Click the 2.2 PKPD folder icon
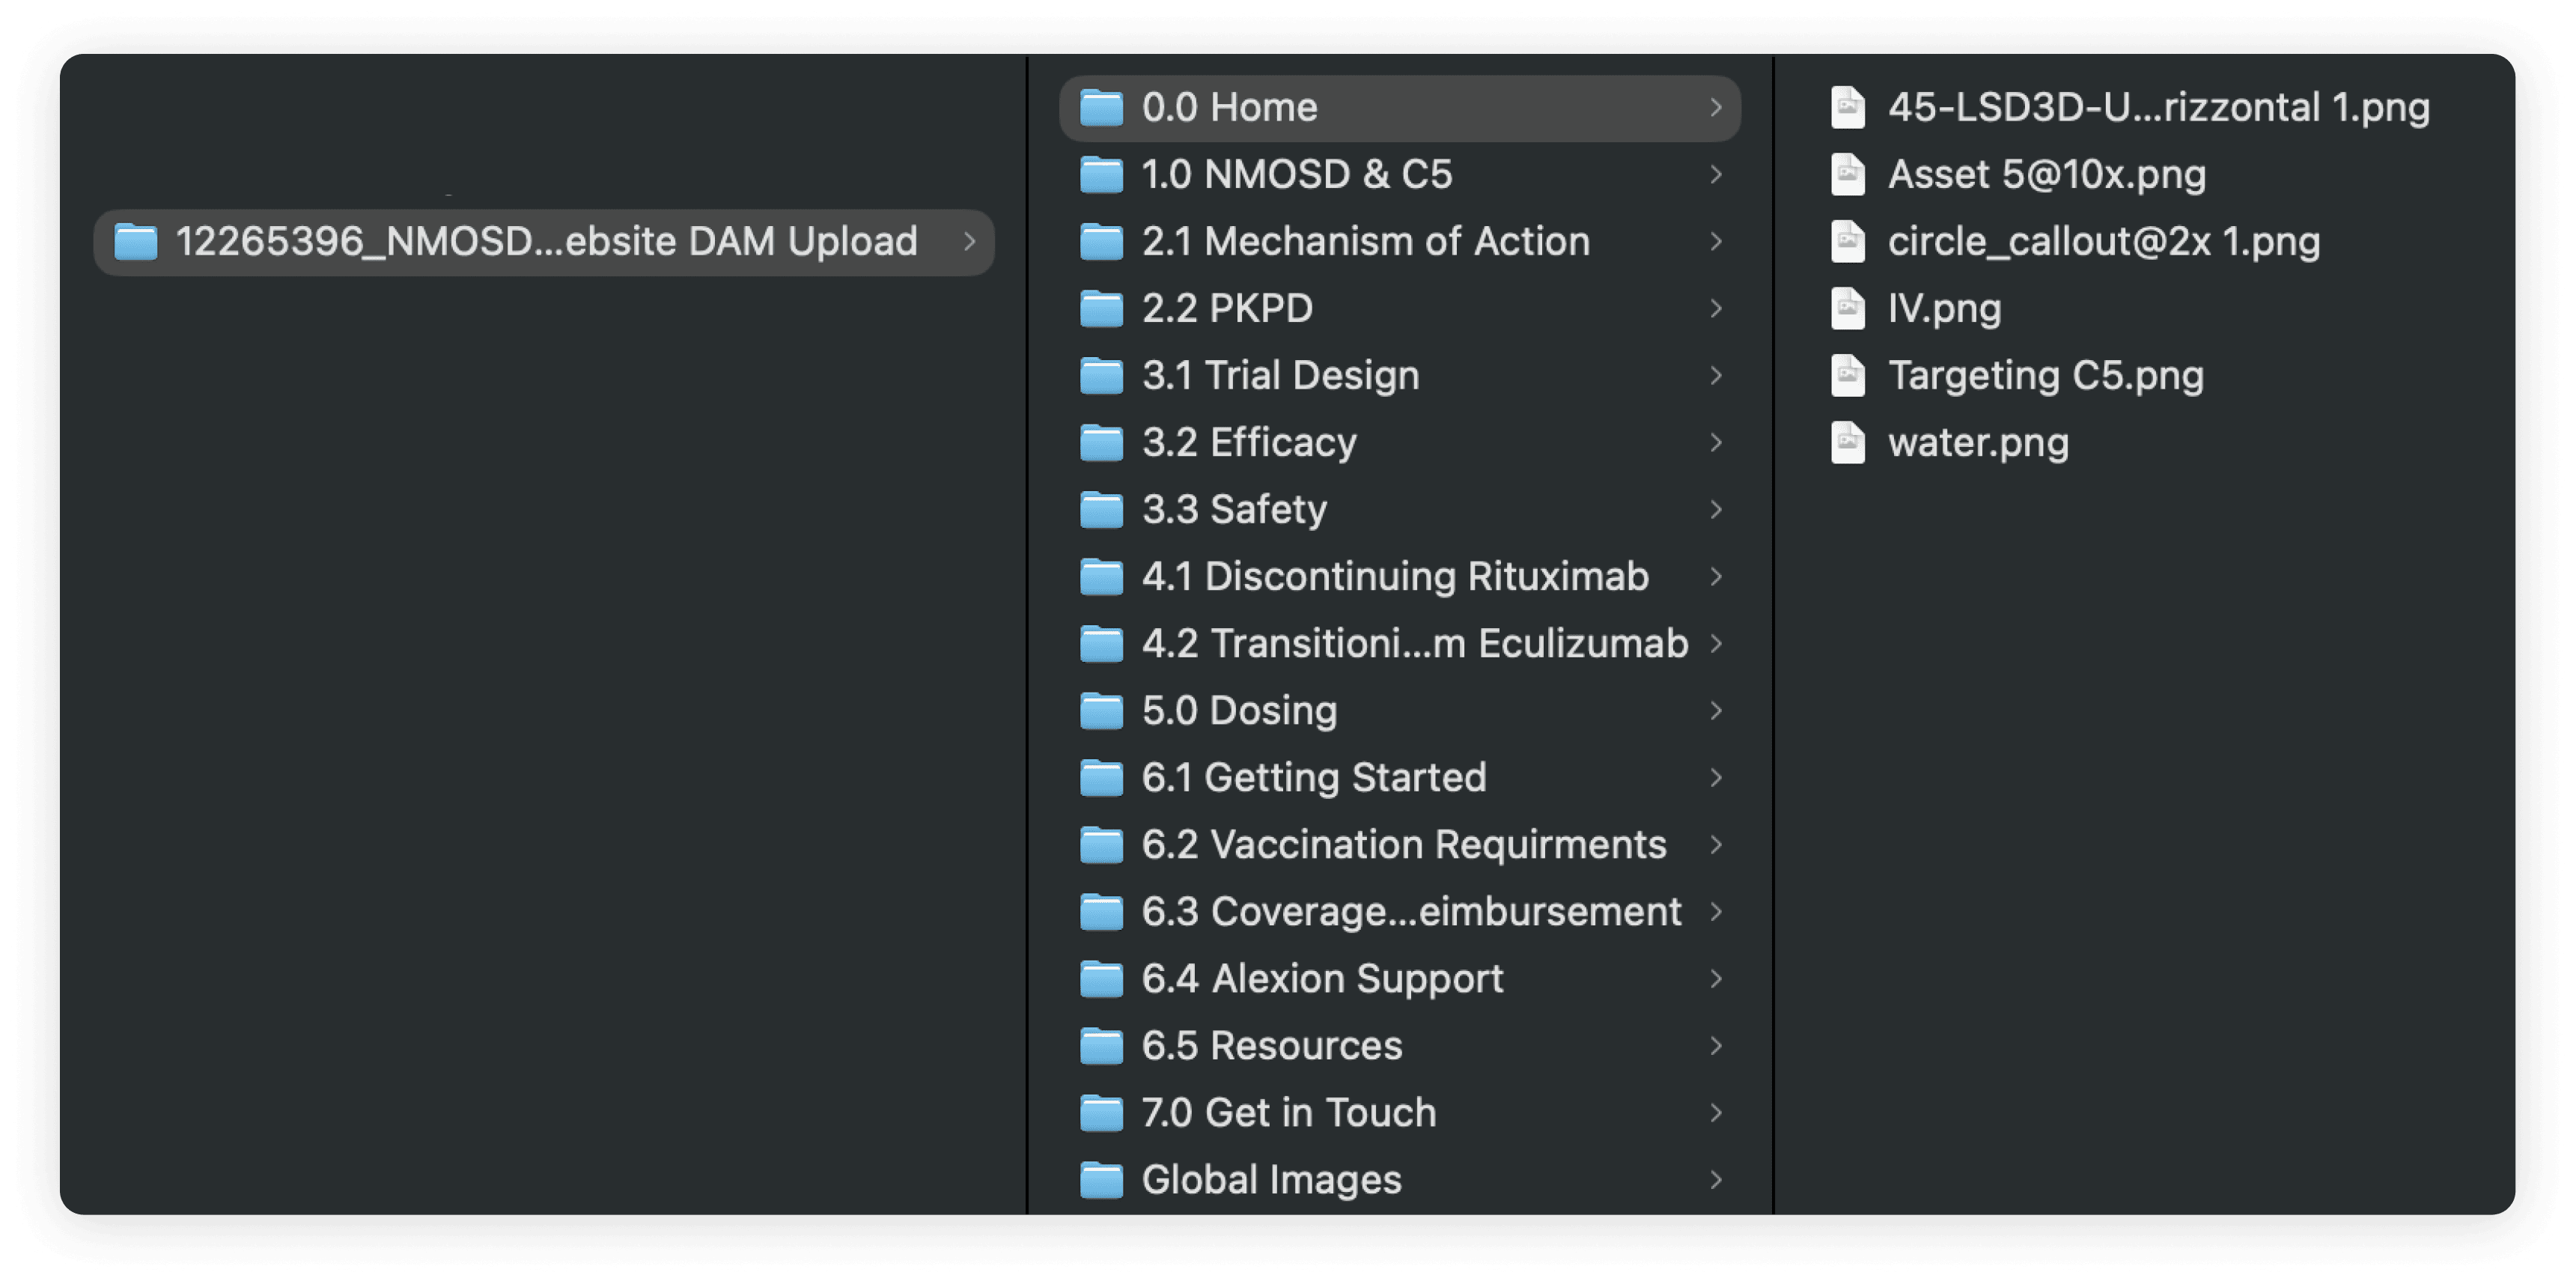2576x1281 pixels. [x=1101, y=308]
